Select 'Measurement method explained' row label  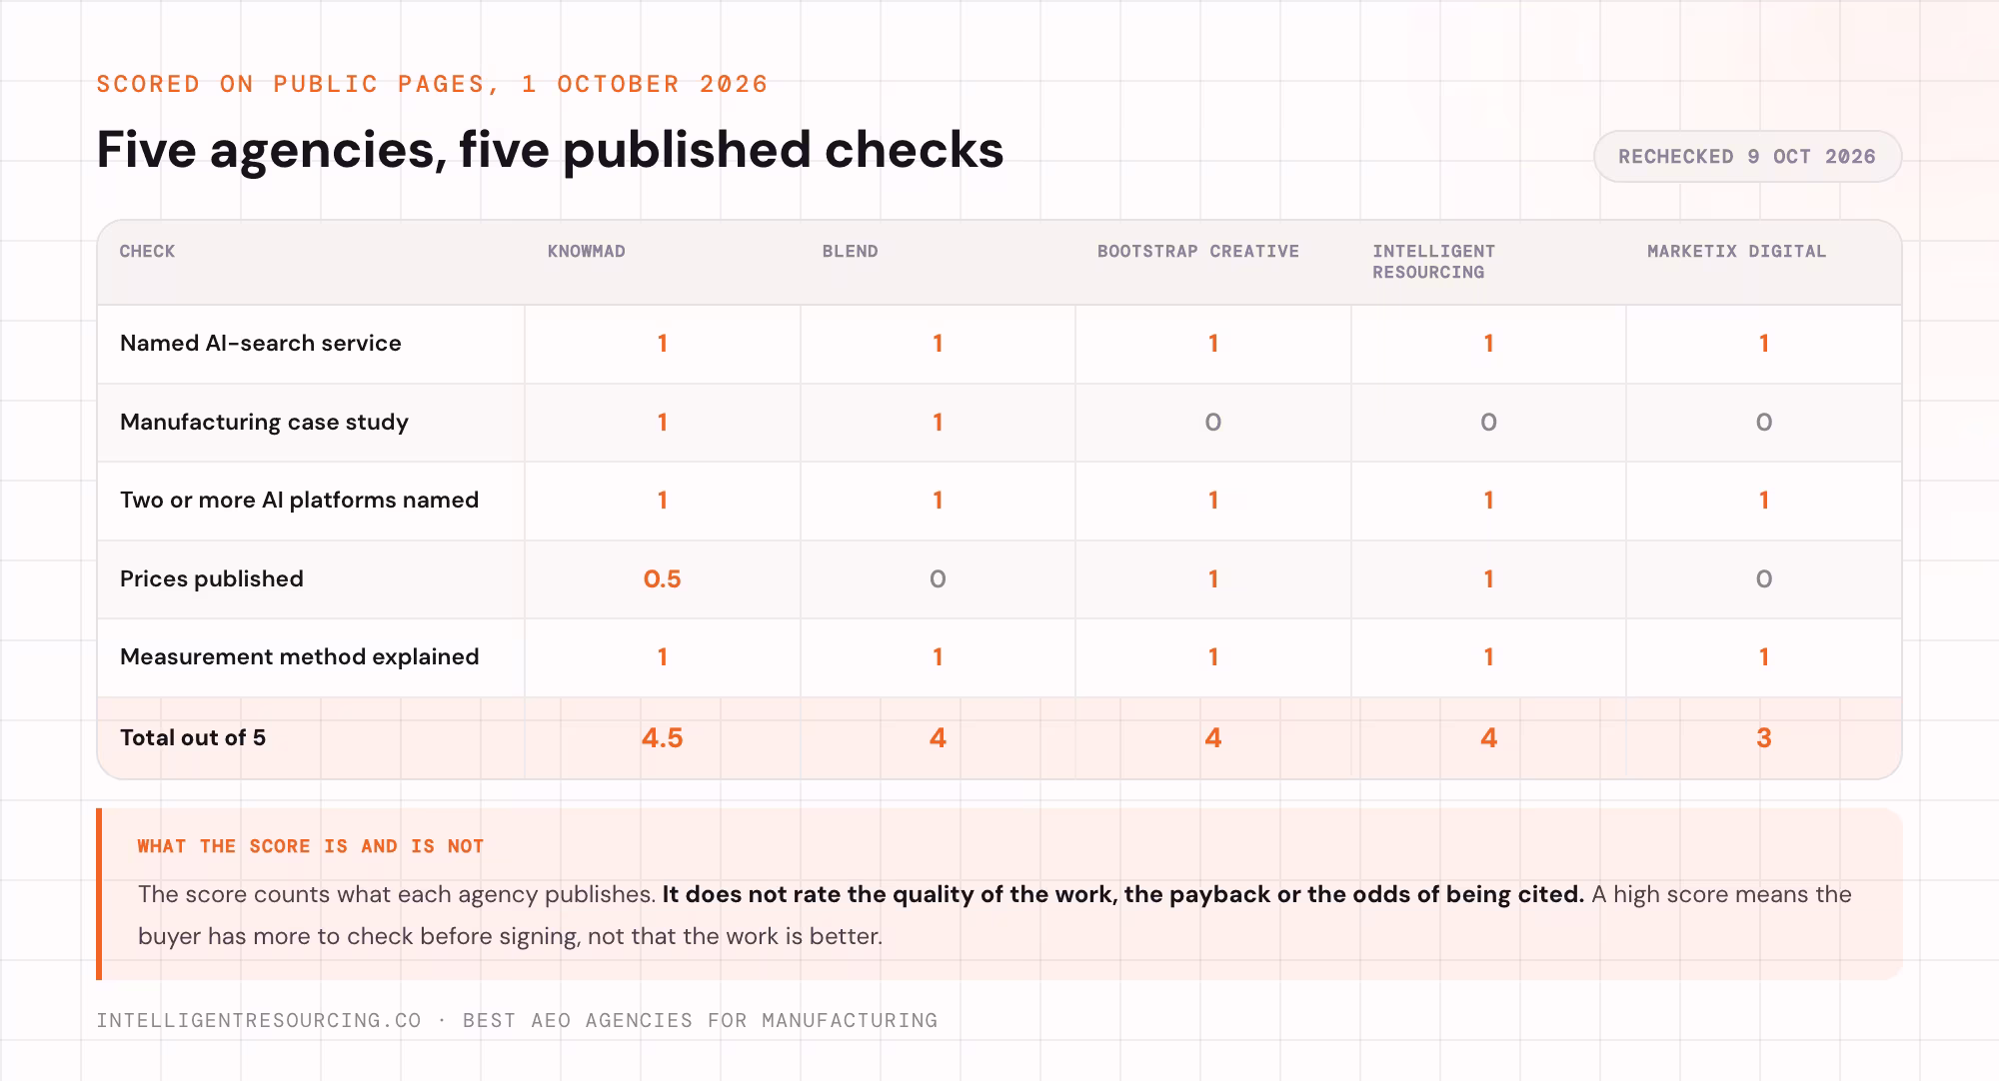[x=300, y=657]
